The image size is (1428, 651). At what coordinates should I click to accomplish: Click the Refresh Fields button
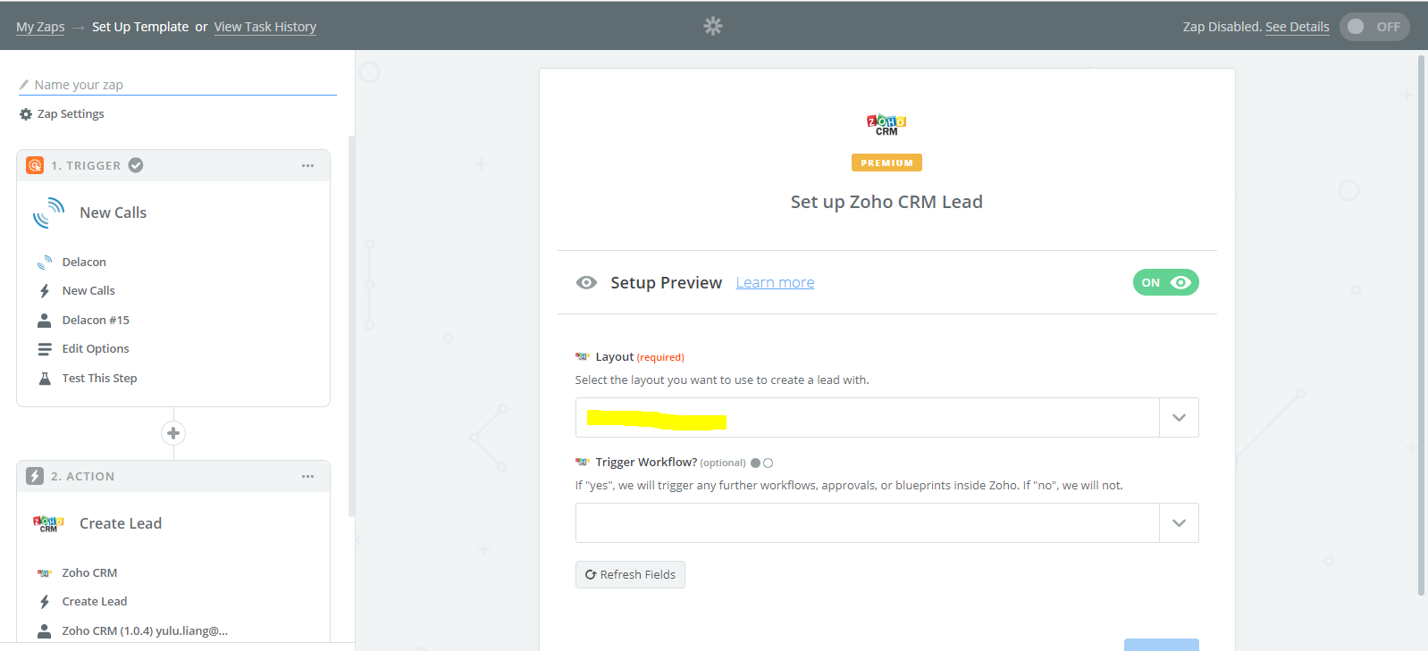click(630, 574)
